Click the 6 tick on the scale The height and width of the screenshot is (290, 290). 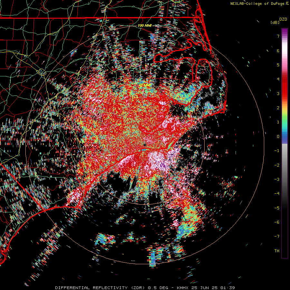(278, 51)
